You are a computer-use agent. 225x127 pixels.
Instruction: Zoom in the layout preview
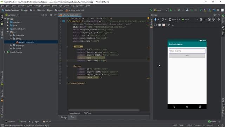click(210, 20)
